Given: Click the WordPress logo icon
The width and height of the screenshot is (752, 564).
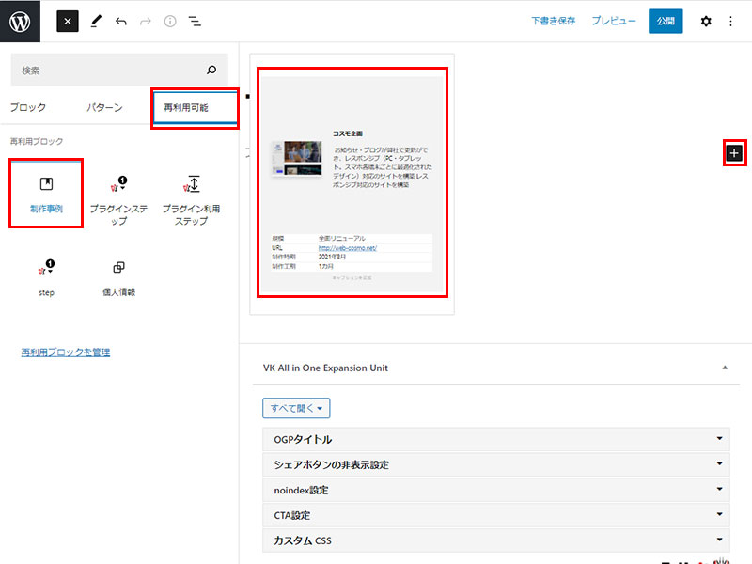Looking at the screenshot, I should 21,21.
